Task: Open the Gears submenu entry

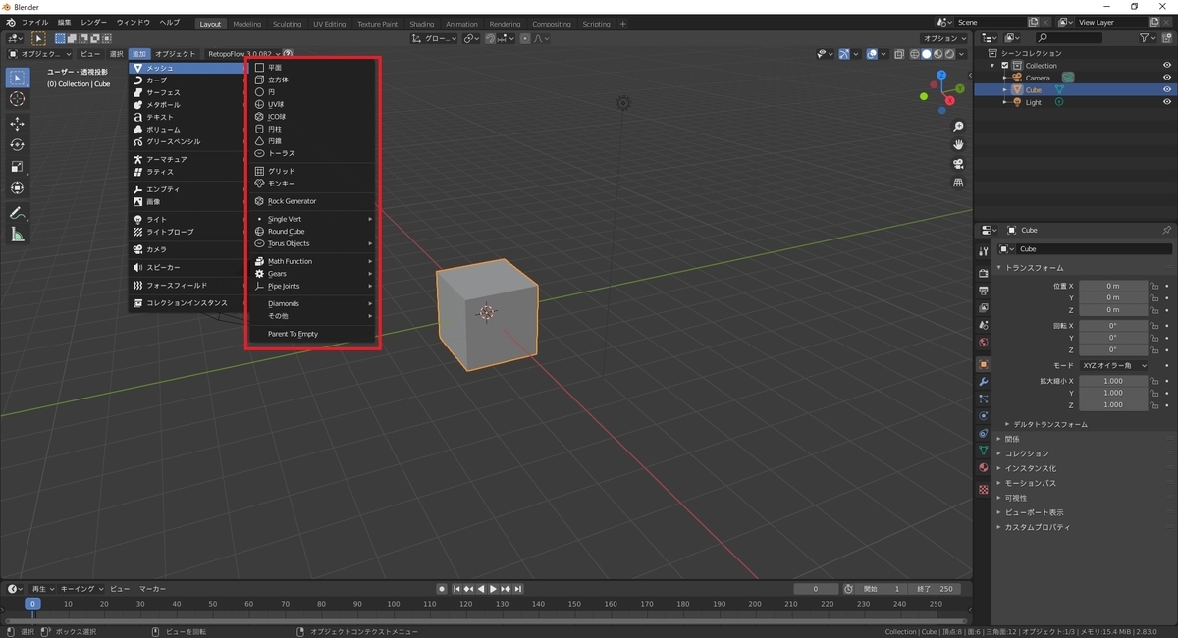Action: 310,274
